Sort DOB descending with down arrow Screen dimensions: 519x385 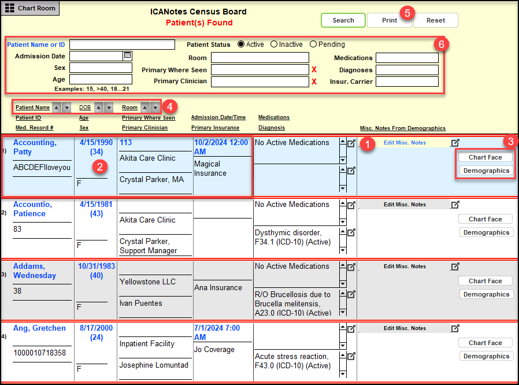tap(109, 108)
